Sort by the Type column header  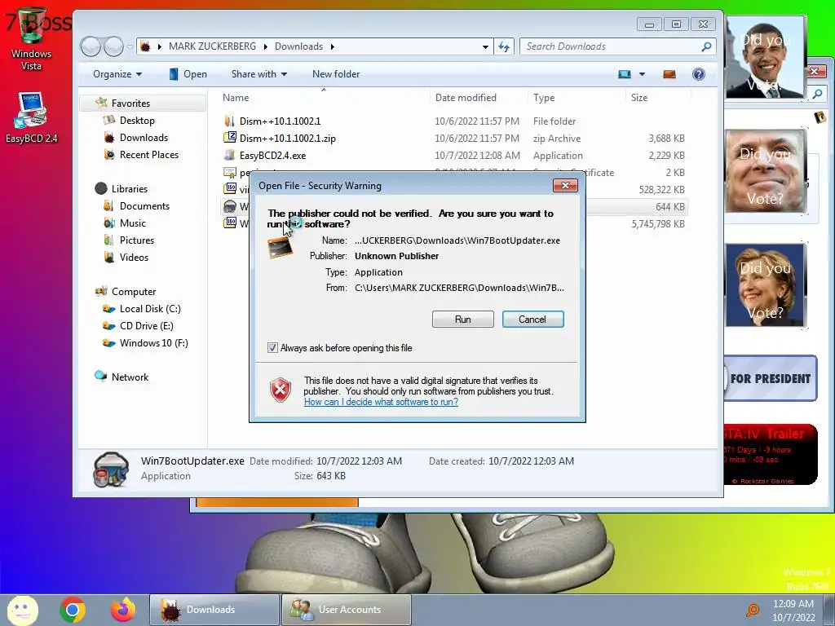[544, 98]
